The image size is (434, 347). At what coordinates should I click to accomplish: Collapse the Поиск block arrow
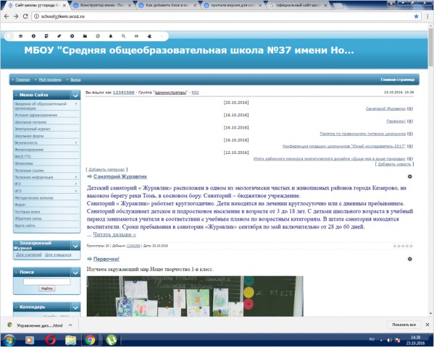click(x=75, y=273)
